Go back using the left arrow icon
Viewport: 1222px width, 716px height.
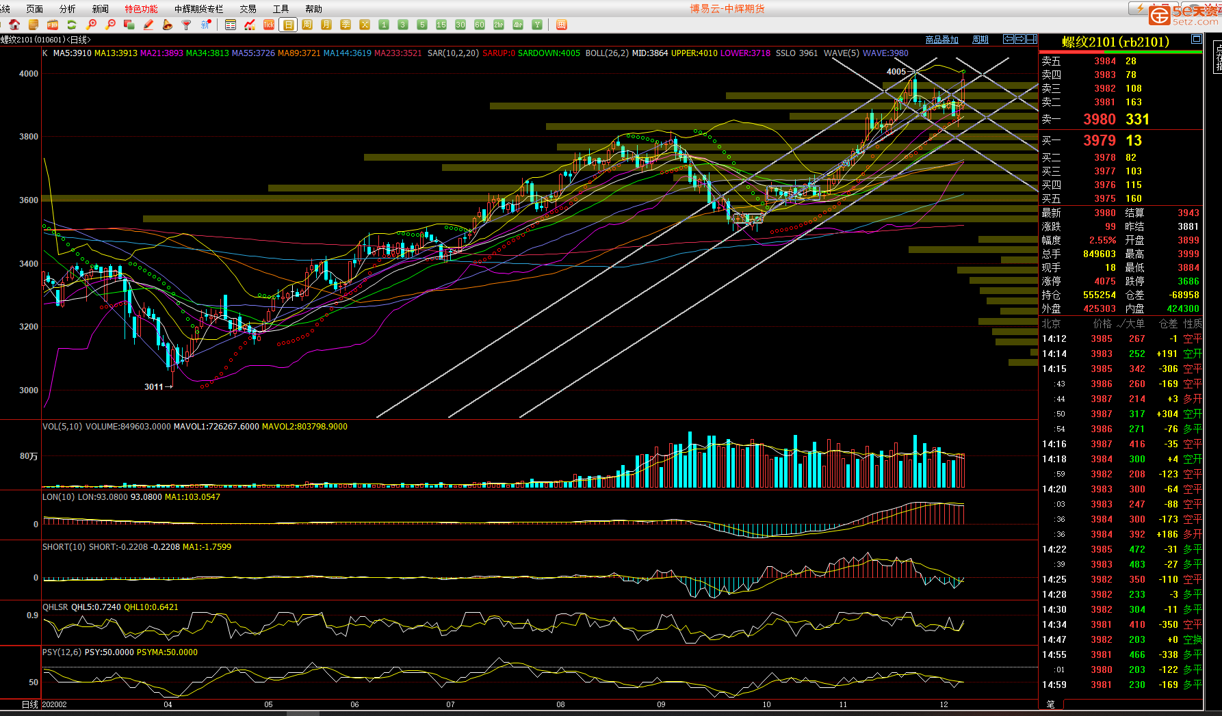(x=1008, y=39)
